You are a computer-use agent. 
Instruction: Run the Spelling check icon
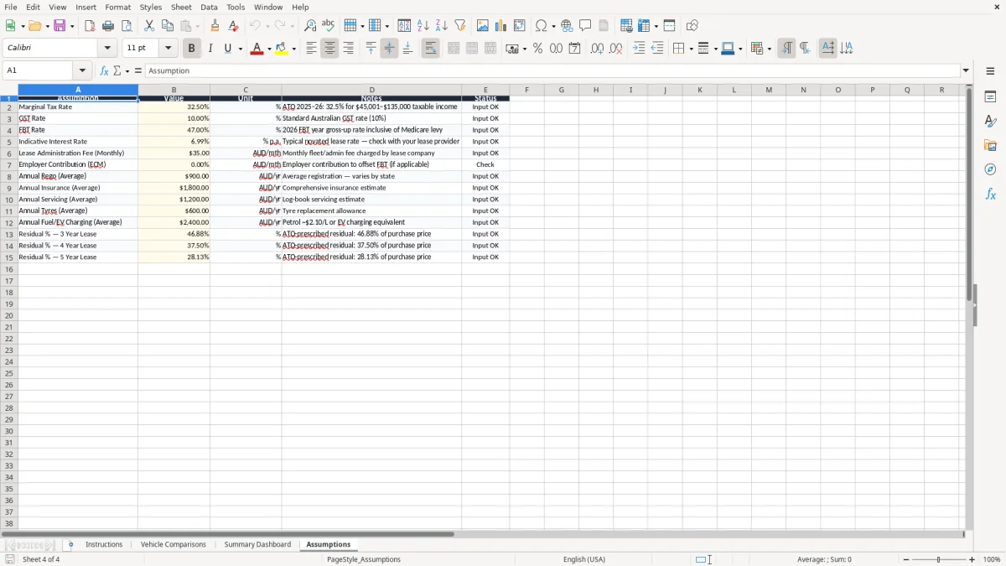329,26
